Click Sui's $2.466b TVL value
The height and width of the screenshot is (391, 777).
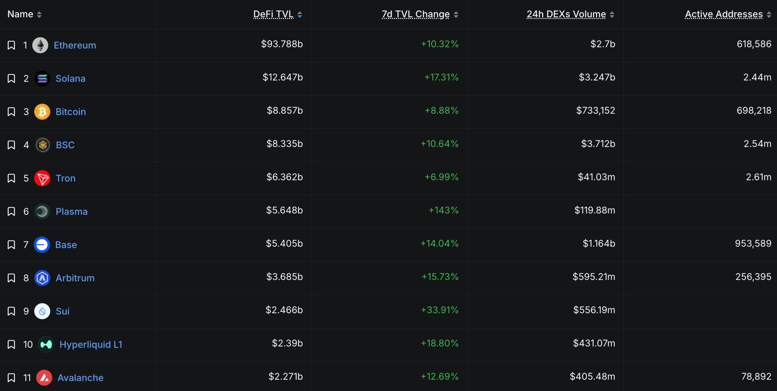click(x=284, y=310)
